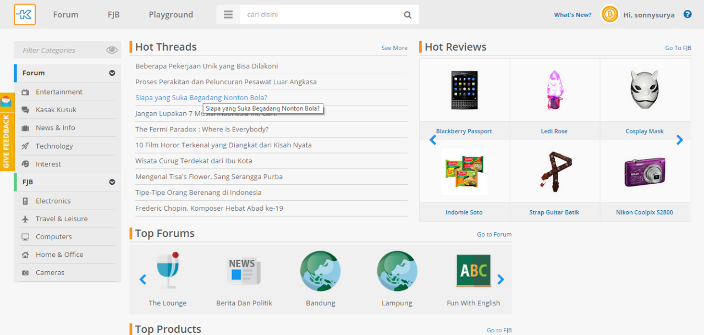Show next Hot Reviews items
704x335 pixels.
(680, 140)
